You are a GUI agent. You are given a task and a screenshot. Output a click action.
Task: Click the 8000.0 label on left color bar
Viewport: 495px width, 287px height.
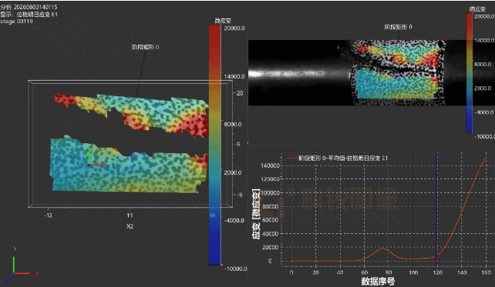pyautogui.click(x=233, y=124)
